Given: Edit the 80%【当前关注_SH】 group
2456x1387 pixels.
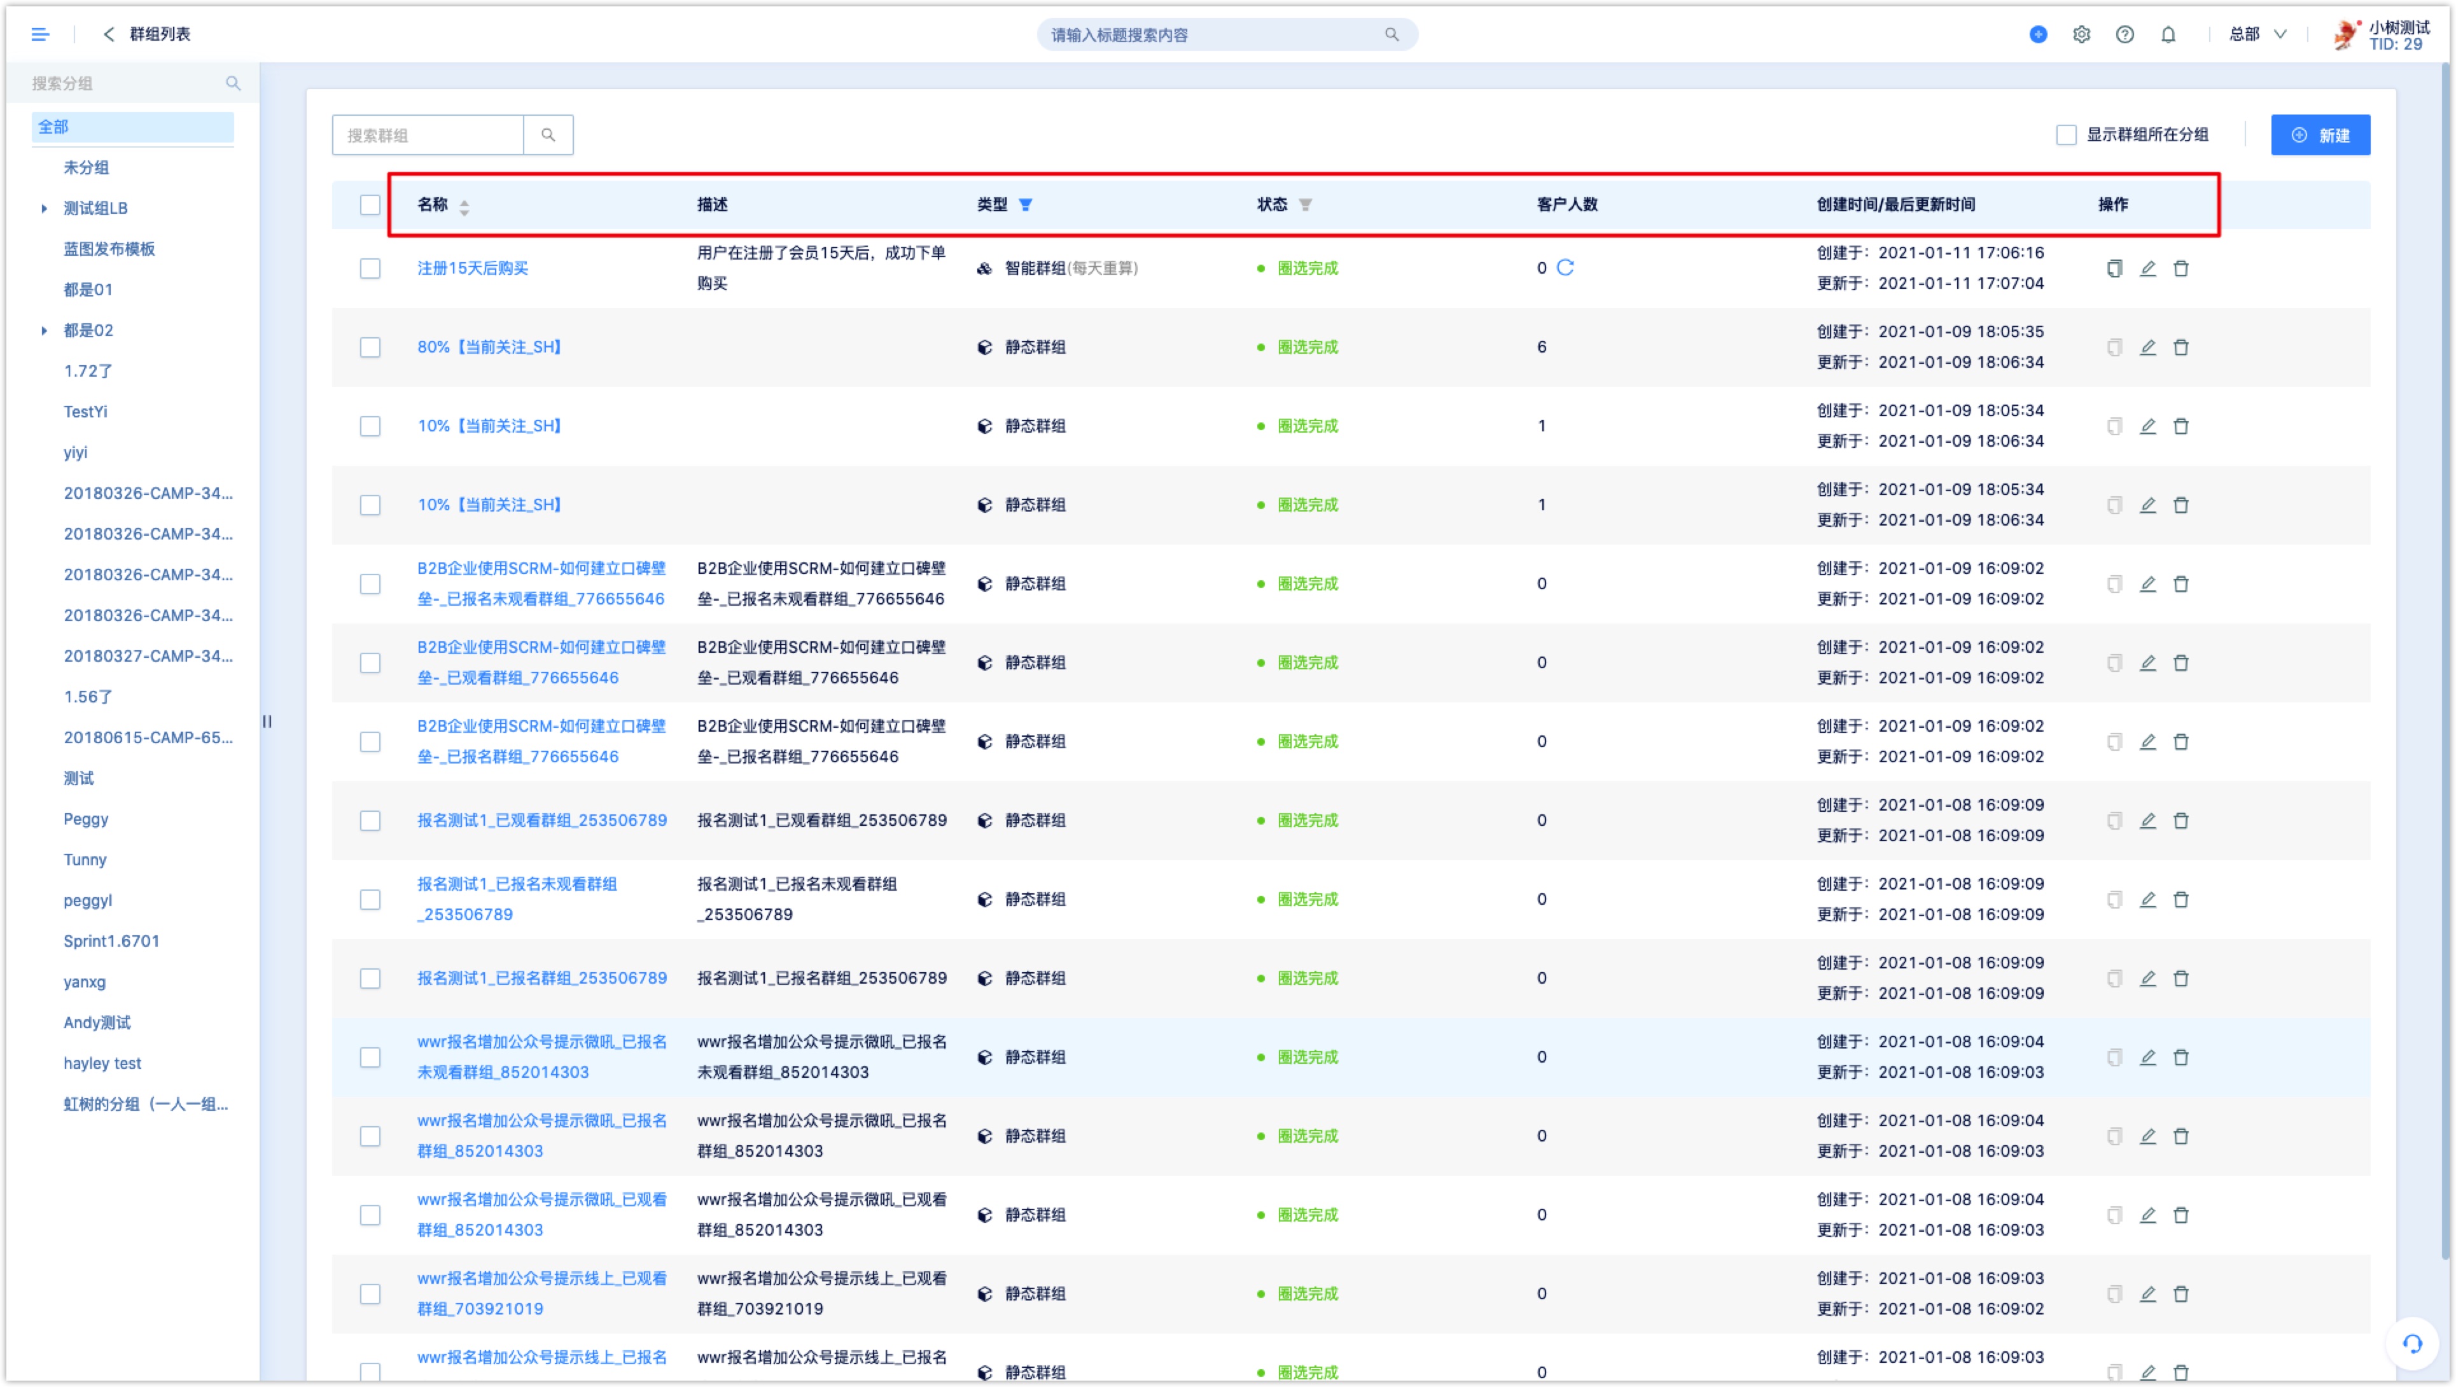Looking at the screenshot, I should point(2147,348).
